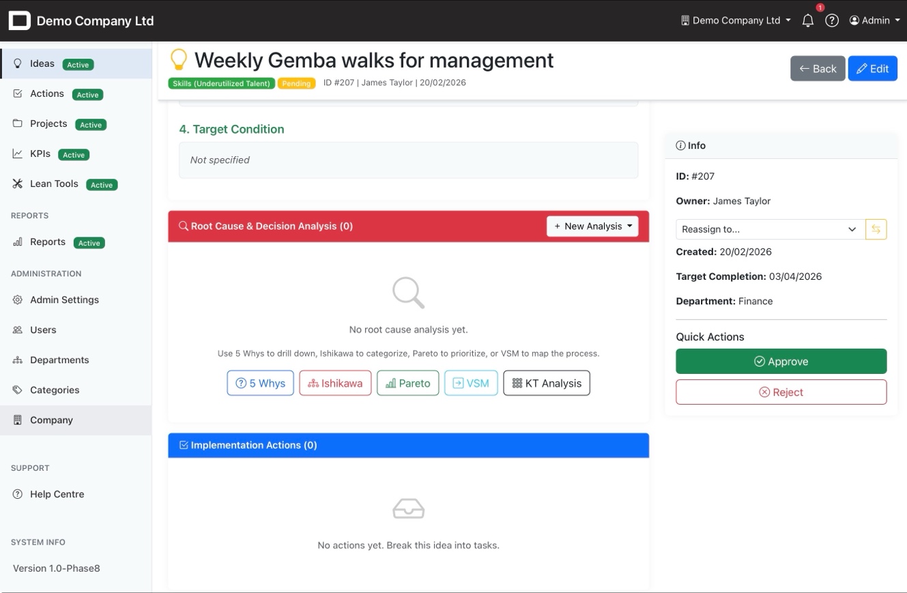Click the reassign swap arrows icon
The height and width of the screenshot is (593, 907).
(x=876, y=229)
